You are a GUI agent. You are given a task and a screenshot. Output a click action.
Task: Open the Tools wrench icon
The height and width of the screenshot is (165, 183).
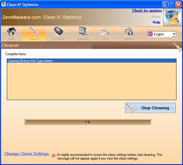pyautogui.click(x=105, y=32)
